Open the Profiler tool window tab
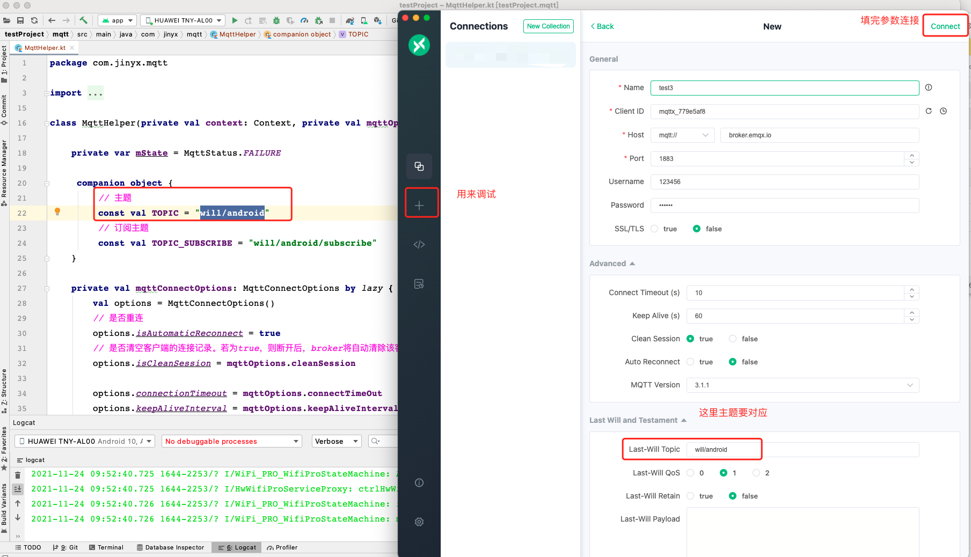Image resolution: width=971 pixels, height=557 pixels. tap(282, 547)
